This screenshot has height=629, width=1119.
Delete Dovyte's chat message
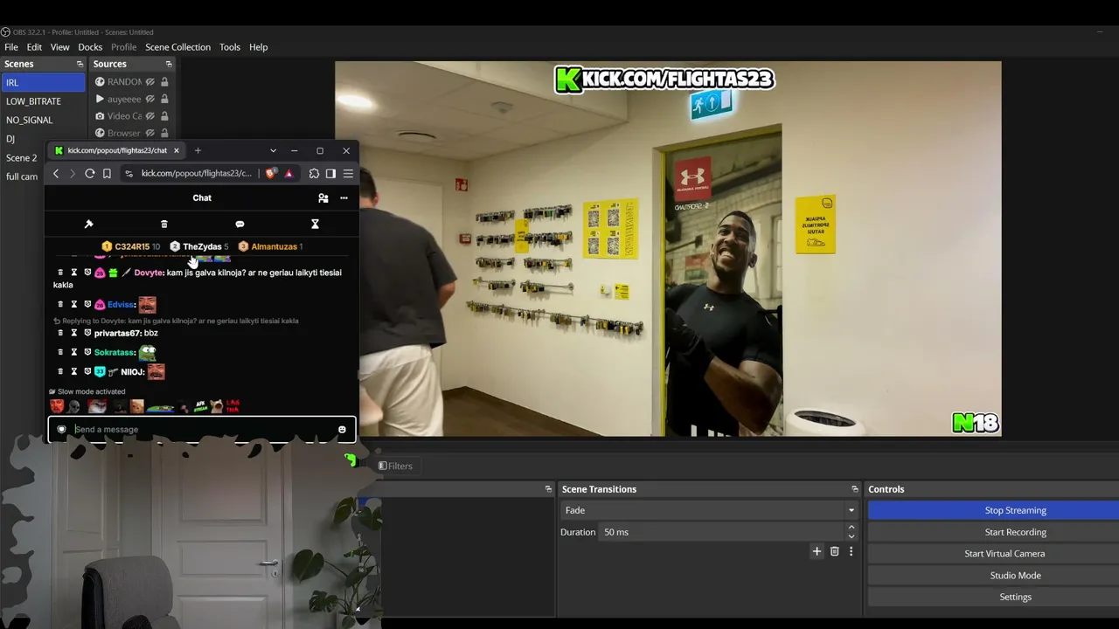(x=60, y=273)
